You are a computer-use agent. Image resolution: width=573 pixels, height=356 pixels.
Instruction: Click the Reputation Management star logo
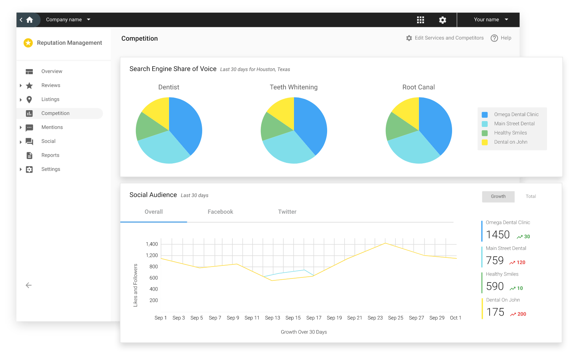coord(28,43)
